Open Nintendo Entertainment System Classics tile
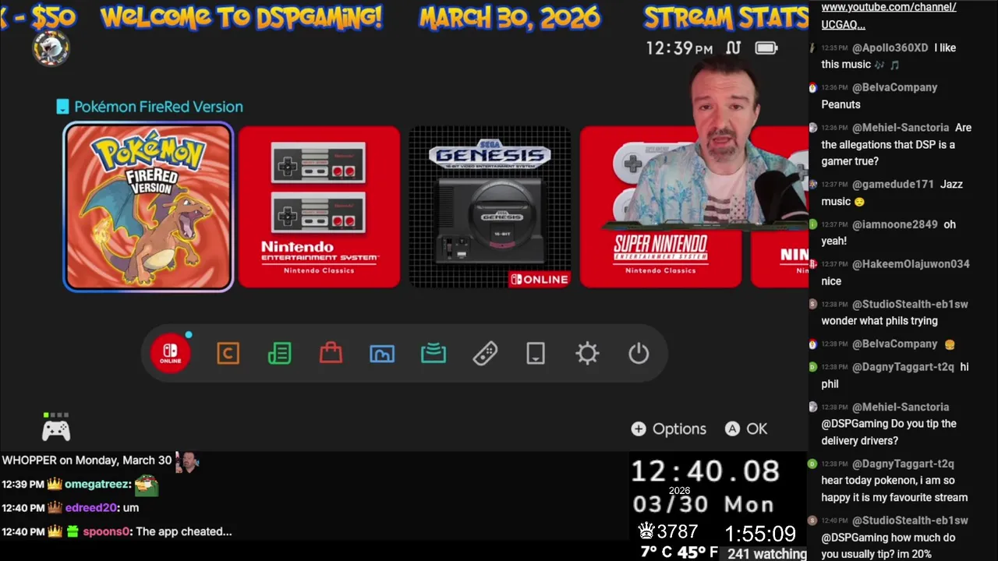This screenshot has width=998, height=561. click(319, 207)
